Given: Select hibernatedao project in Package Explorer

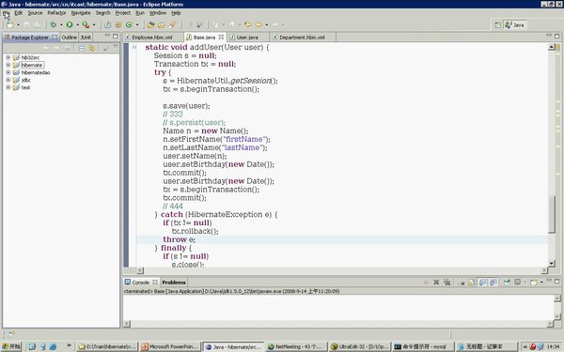Looking at the screenshot, I should point(36,72).
